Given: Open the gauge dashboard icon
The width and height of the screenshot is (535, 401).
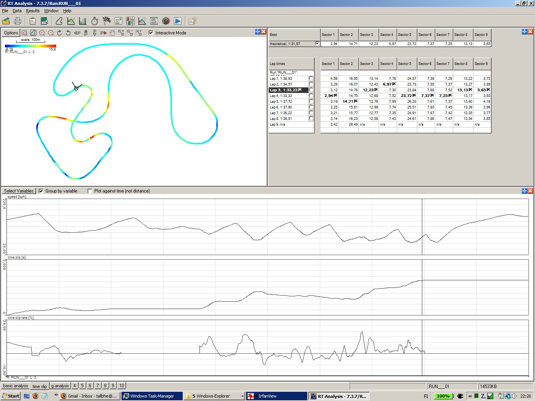Looking at the screenshot, I should pyautogui.click(x=166, y=21).
